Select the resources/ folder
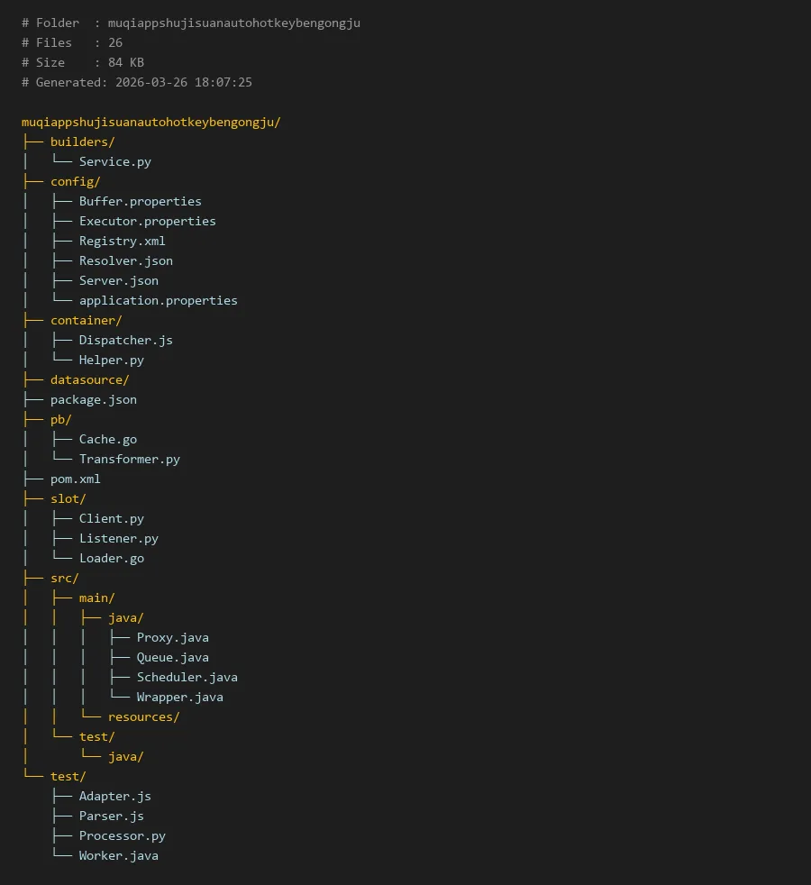The width and height of the screenshot is (811, 885). tap(143, 716)
